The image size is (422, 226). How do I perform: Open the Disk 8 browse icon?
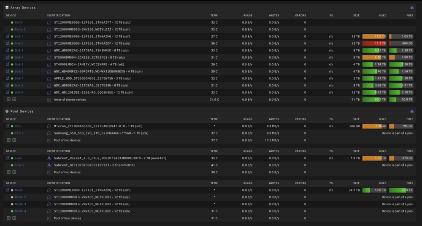(x=8, y=85)
